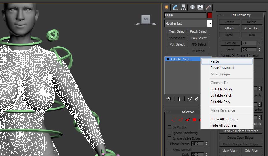Select Face sub-object level icon
The width and height of the screenshot is (268, 156).
(188, 120)
